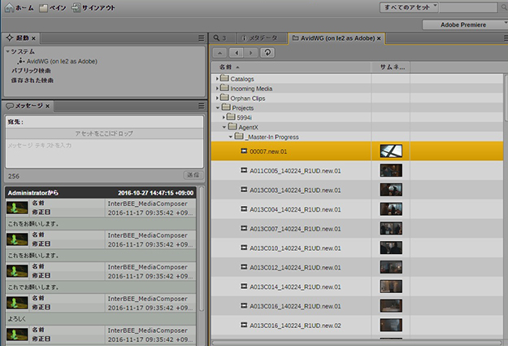Click the clip icon of A013C016_140224_R1UD.new.01

point(244,306)
